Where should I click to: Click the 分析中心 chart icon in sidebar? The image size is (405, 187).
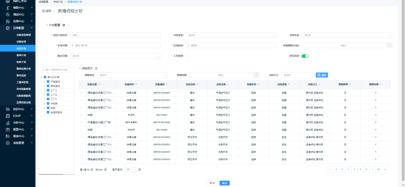coord(8,123)
